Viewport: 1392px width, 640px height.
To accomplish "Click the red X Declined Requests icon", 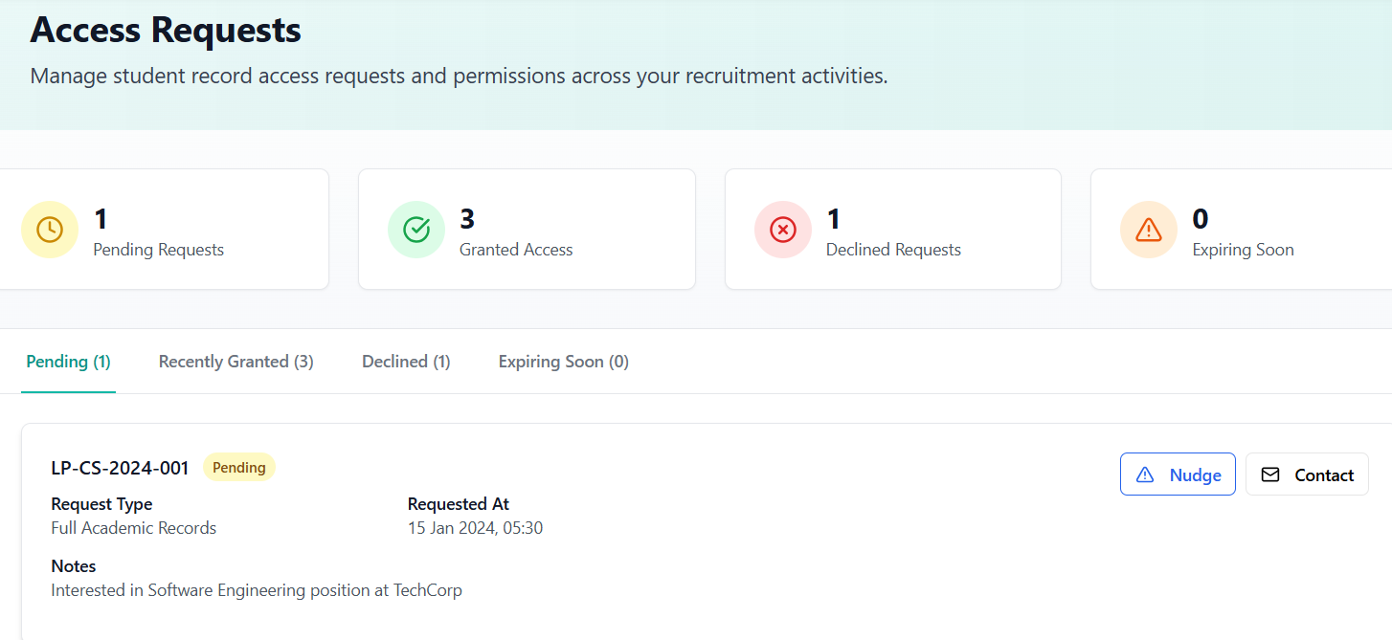I will click(x=782, y=230).
